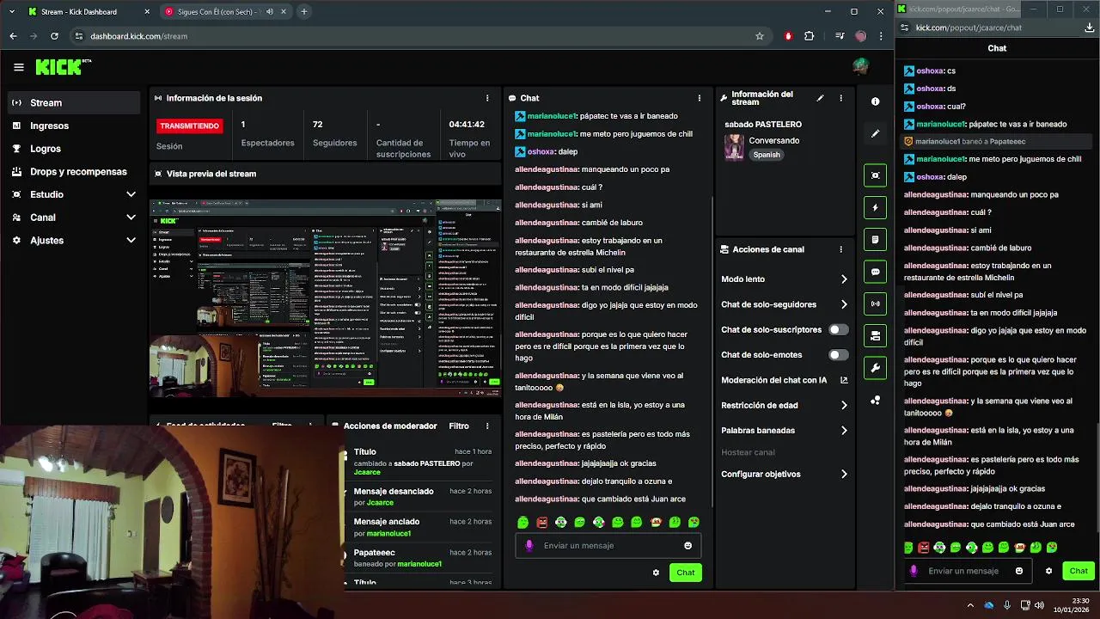The height and width of the screenshot is (619, 1100).
Task: Toggle Chat de solo-emotes switch
Action: click(x=838, y=354)
